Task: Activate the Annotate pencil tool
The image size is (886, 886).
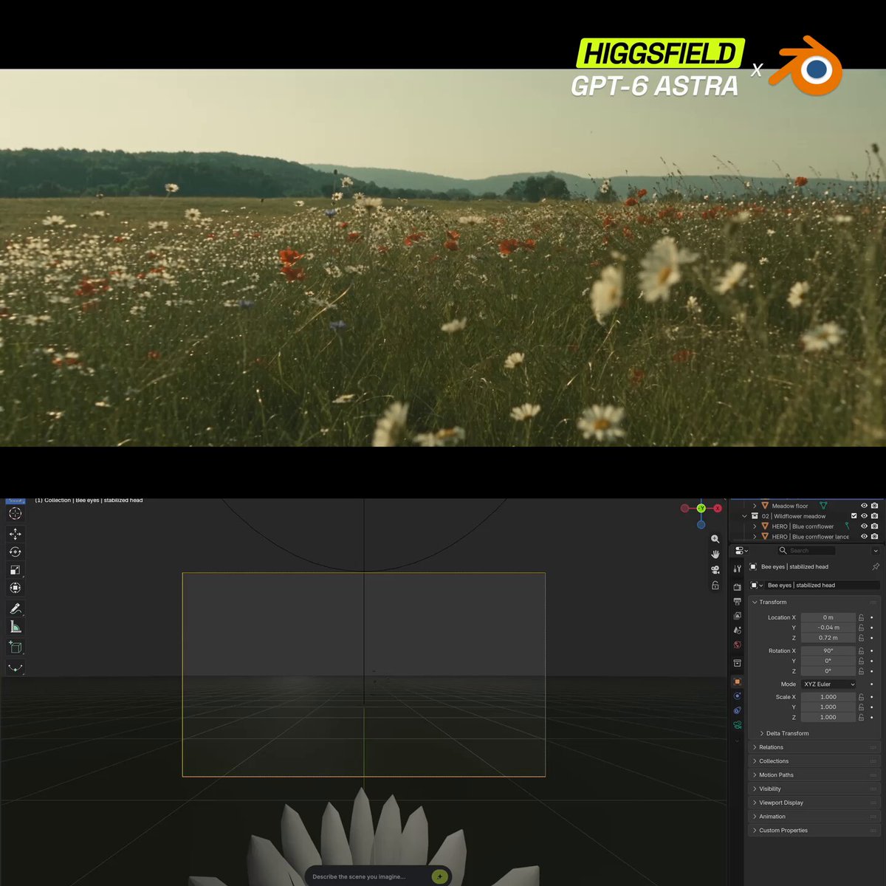Action: [16, 608]
